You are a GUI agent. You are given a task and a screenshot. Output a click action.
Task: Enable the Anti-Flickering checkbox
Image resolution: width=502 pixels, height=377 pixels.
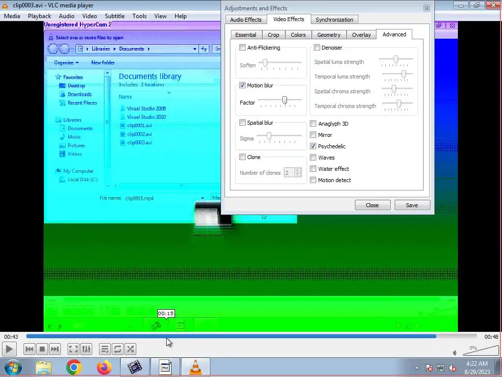point(242,48)
